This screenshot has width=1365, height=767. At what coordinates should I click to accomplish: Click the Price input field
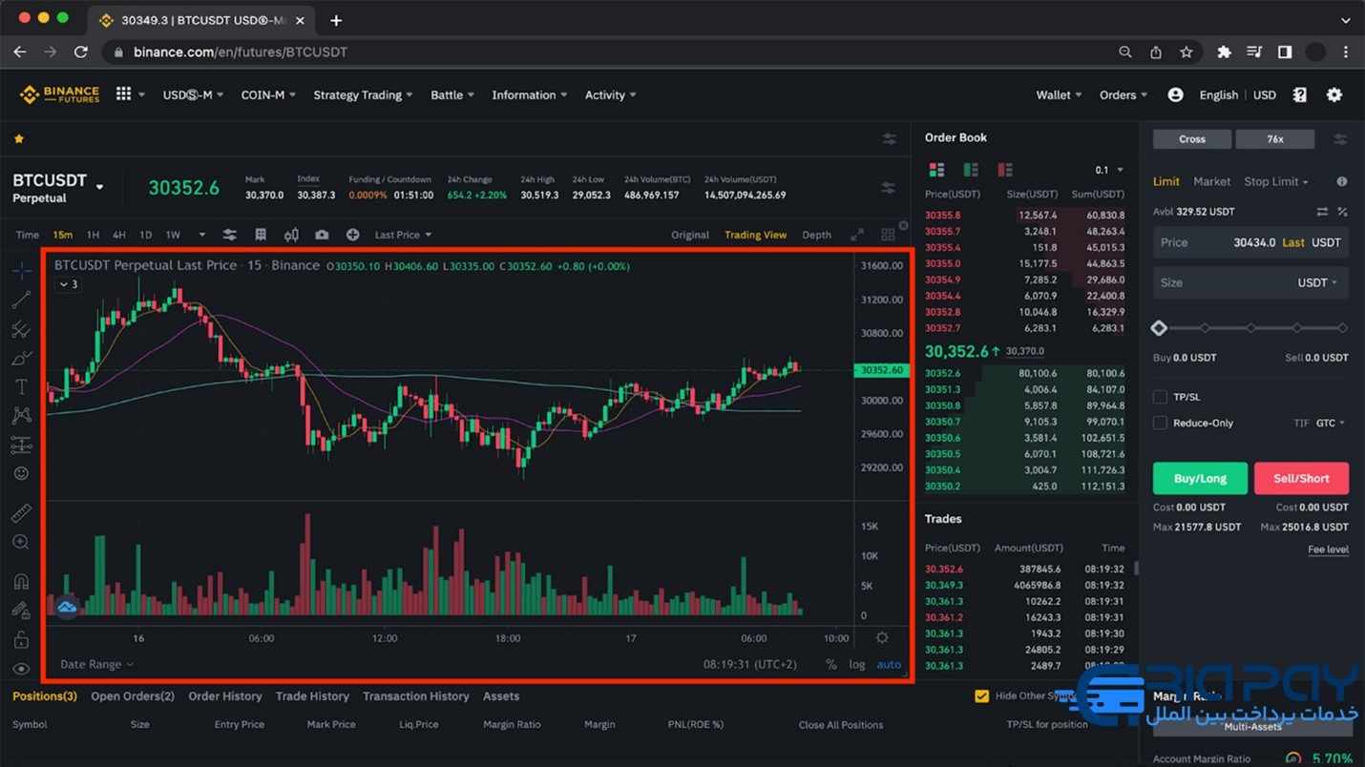[x=1250, y=242]
